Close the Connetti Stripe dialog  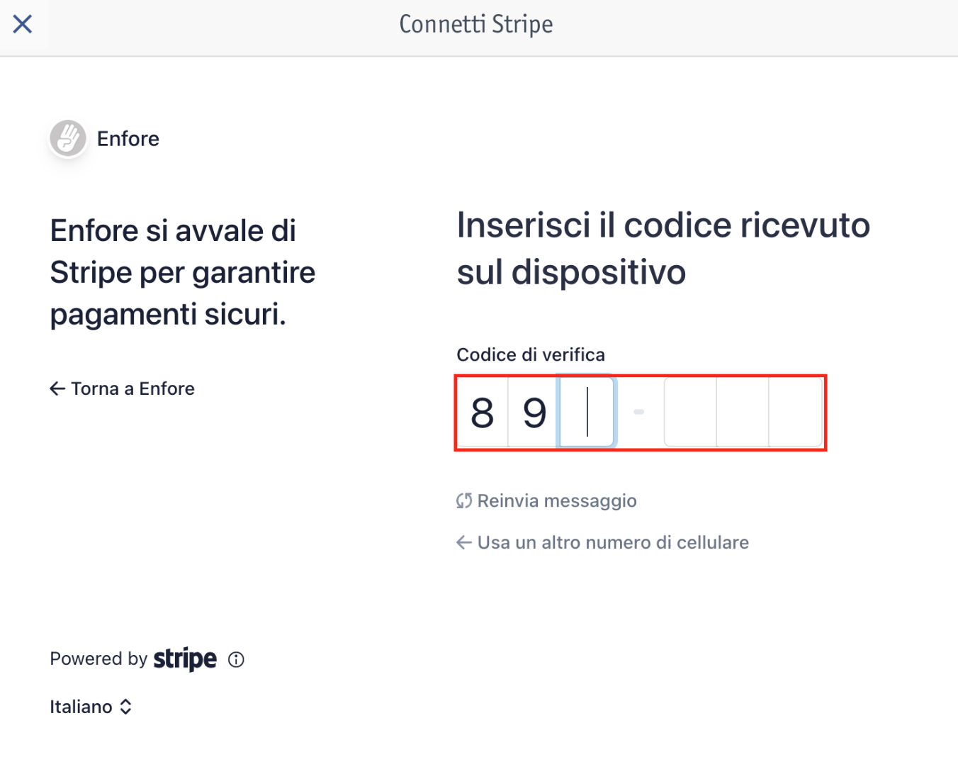pos(23,24)
